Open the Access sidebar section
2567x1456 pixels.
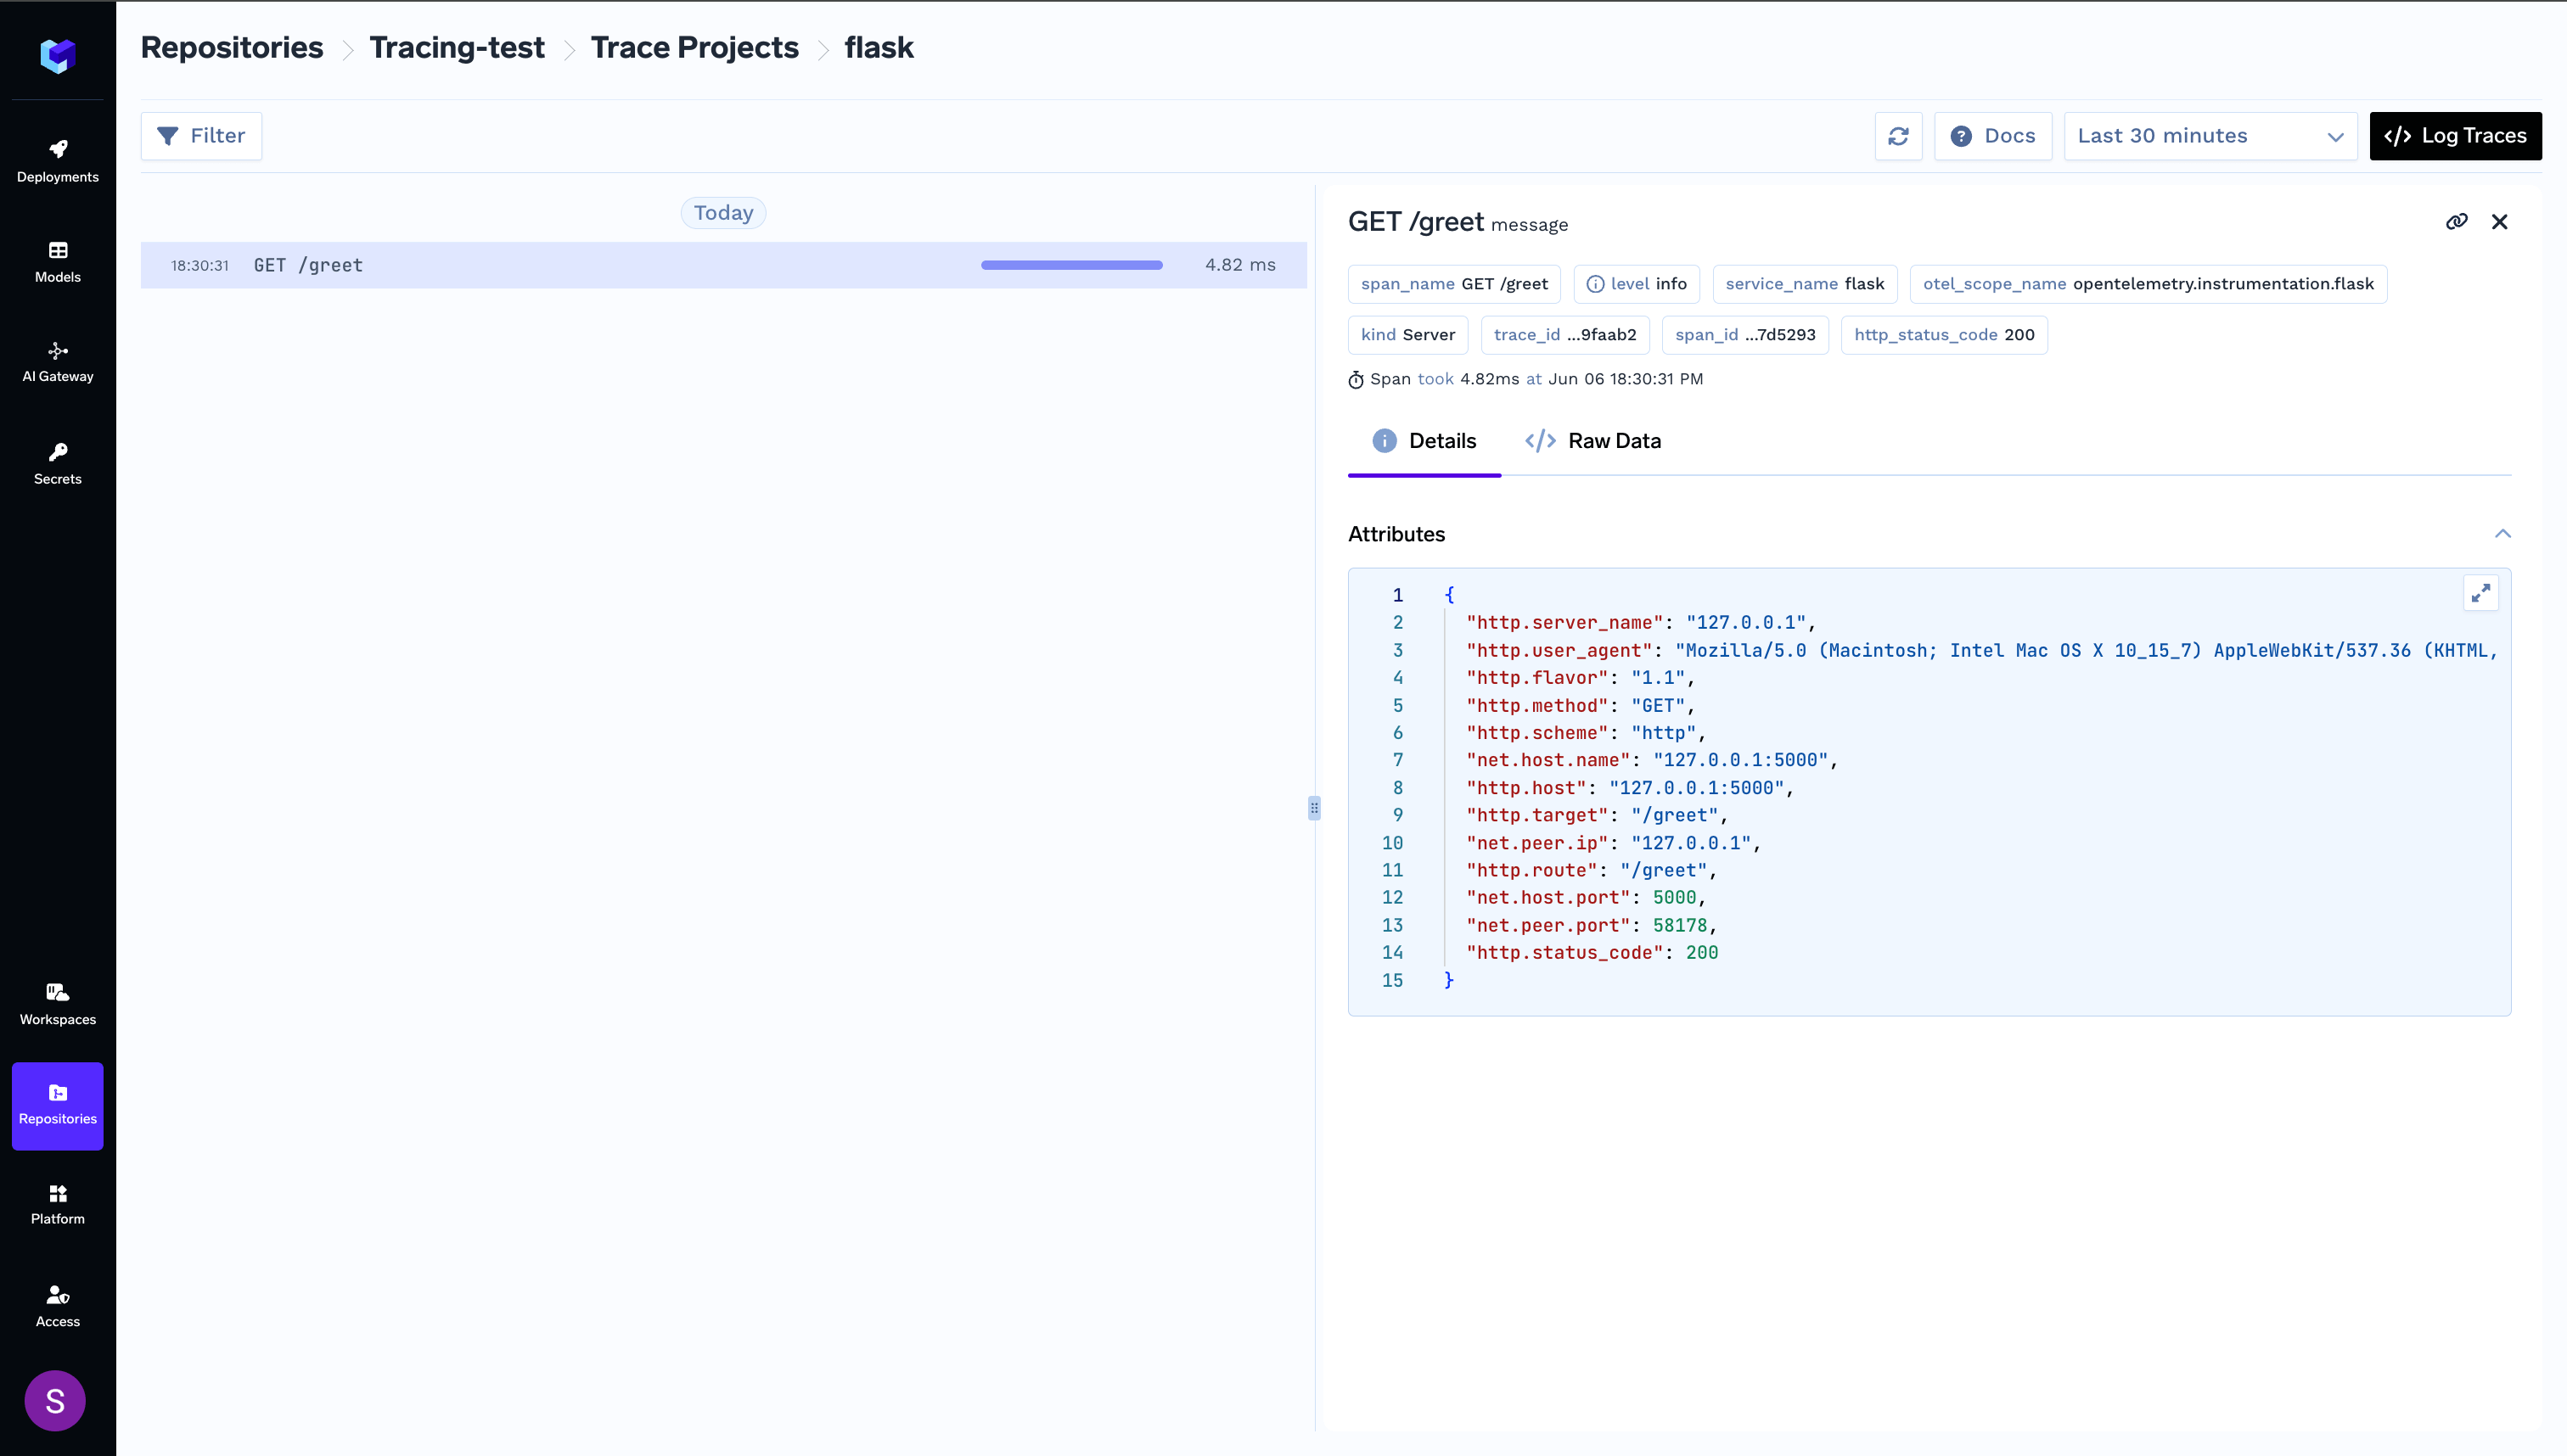57,1305
